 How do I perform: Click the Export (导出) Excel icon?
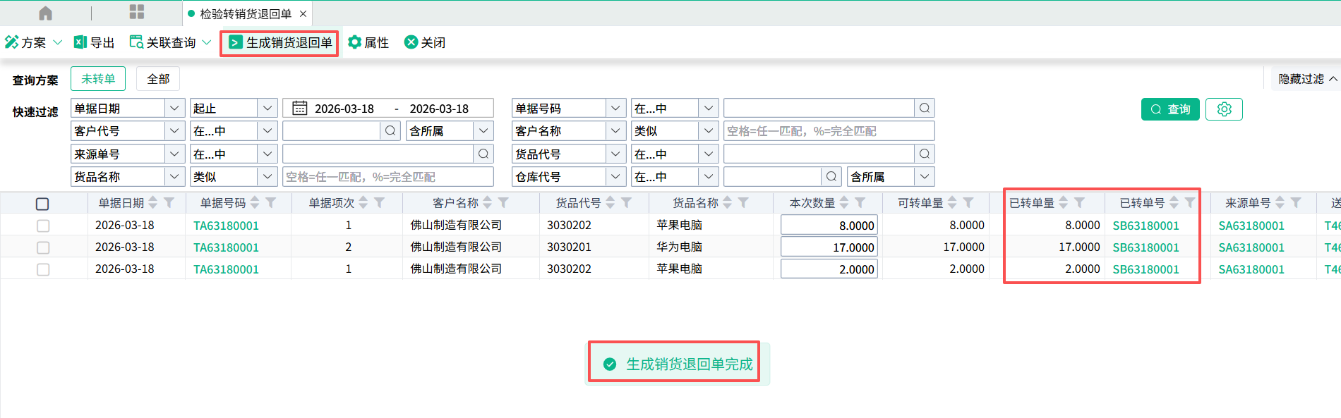[80, 42]
